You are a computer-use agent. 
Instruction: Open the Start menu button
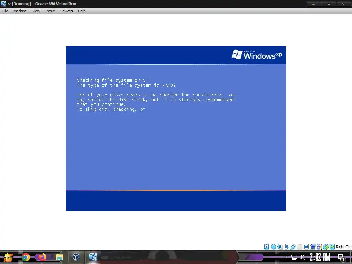(8, 257)
